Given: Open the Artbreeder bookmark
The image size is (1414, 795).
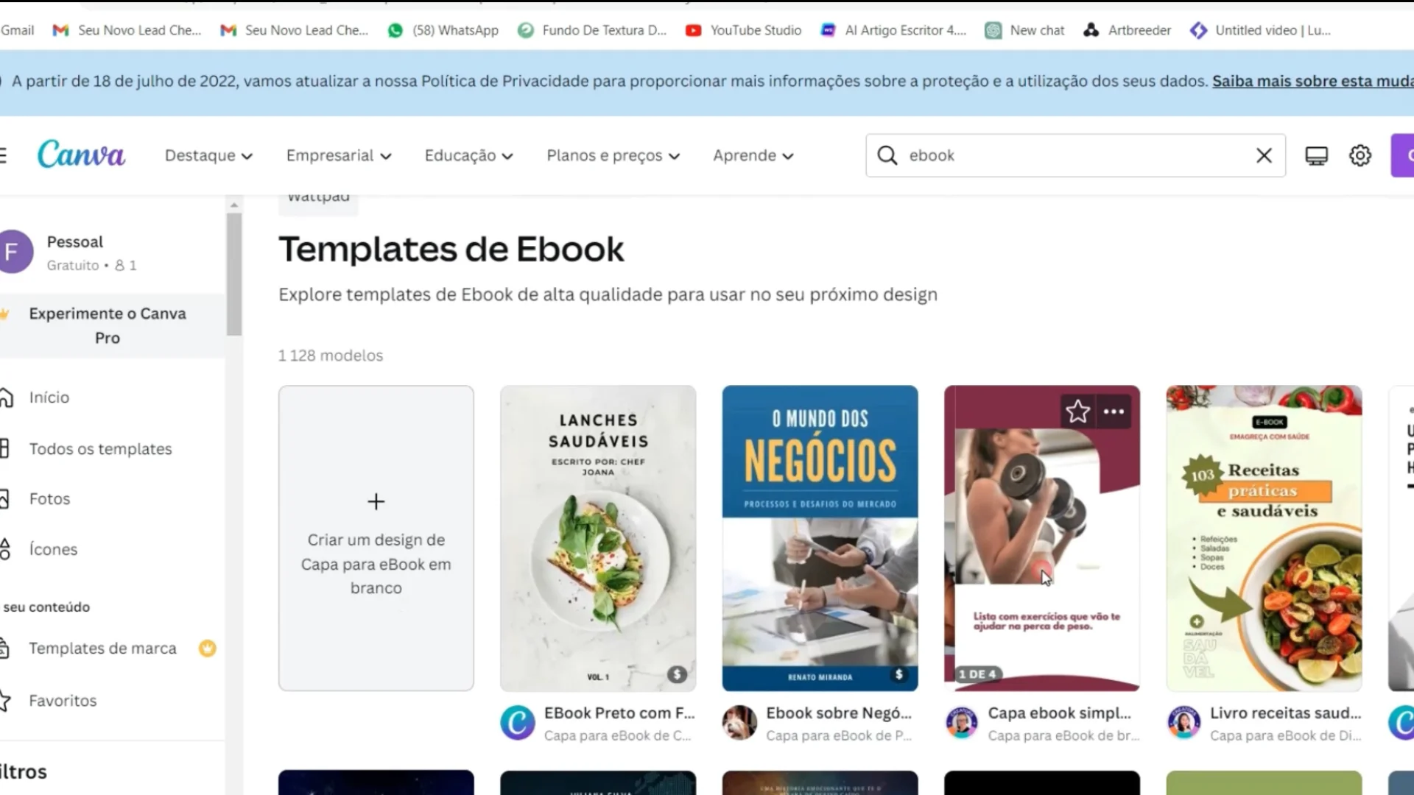Looking at the screenshot, I should (1128, 30).
